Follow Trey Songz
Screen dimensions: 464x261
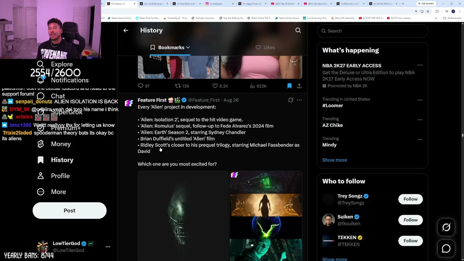[x=410, y=199]
